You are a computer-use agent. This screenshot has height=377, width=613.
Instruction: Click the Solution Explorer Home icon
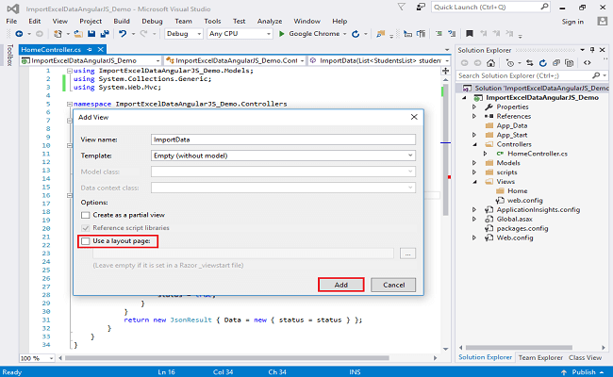[x=489, y=61]
